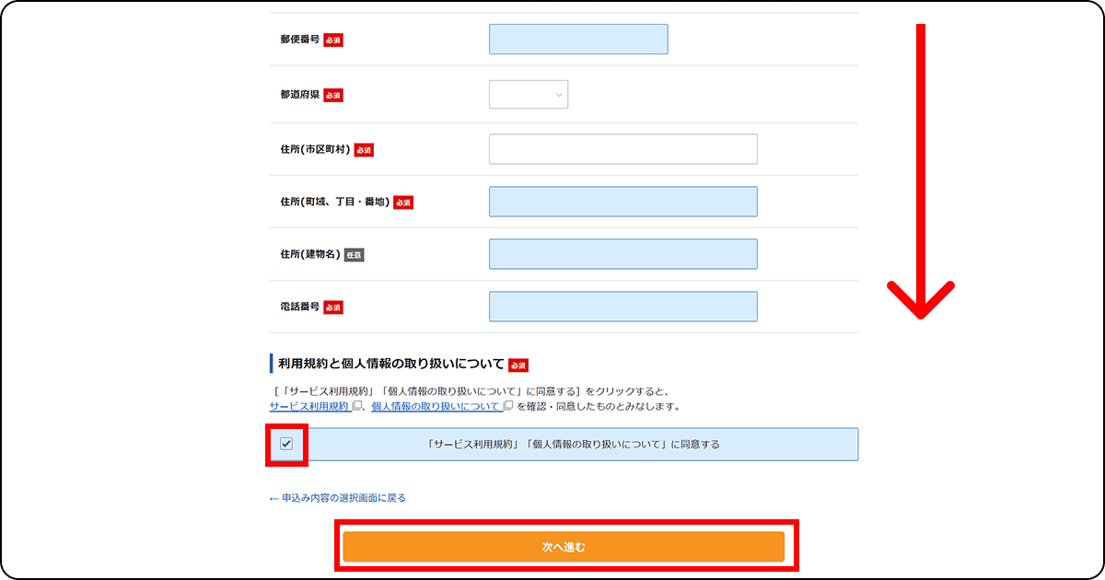Click the external-link icon after 個人情報の取り扱いについて
1105x580 pixels.
coord(508,406)
